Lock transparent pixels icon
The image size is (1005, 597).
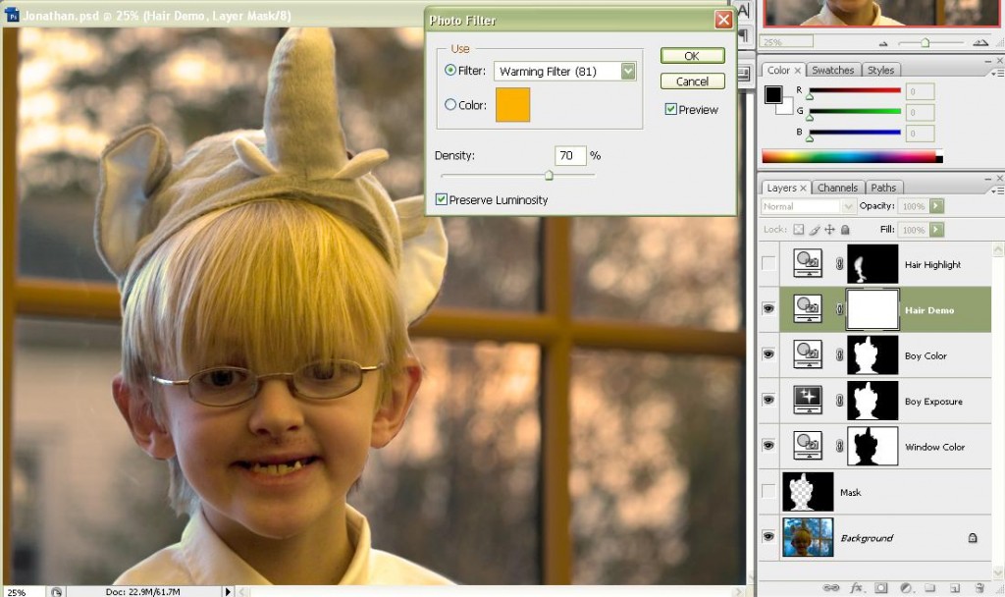click(798, 230)
